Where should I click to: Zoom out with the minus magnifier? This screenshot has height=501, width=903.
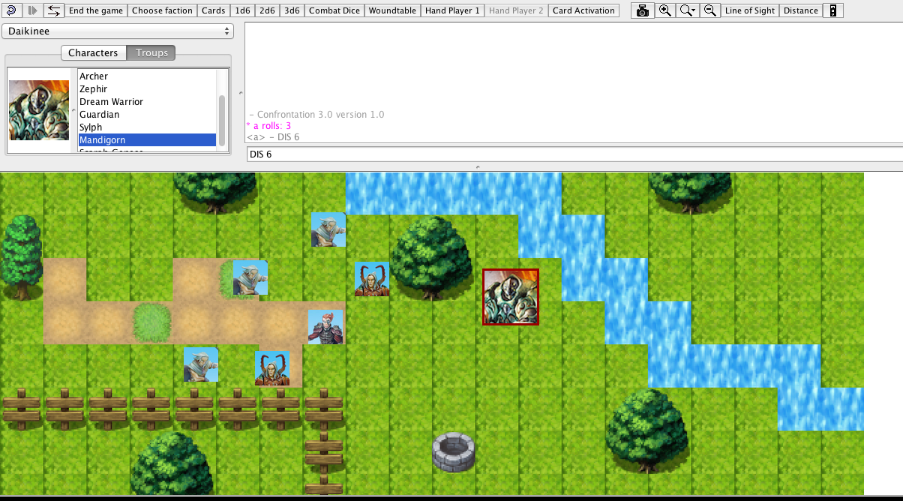tap(709, 10)
